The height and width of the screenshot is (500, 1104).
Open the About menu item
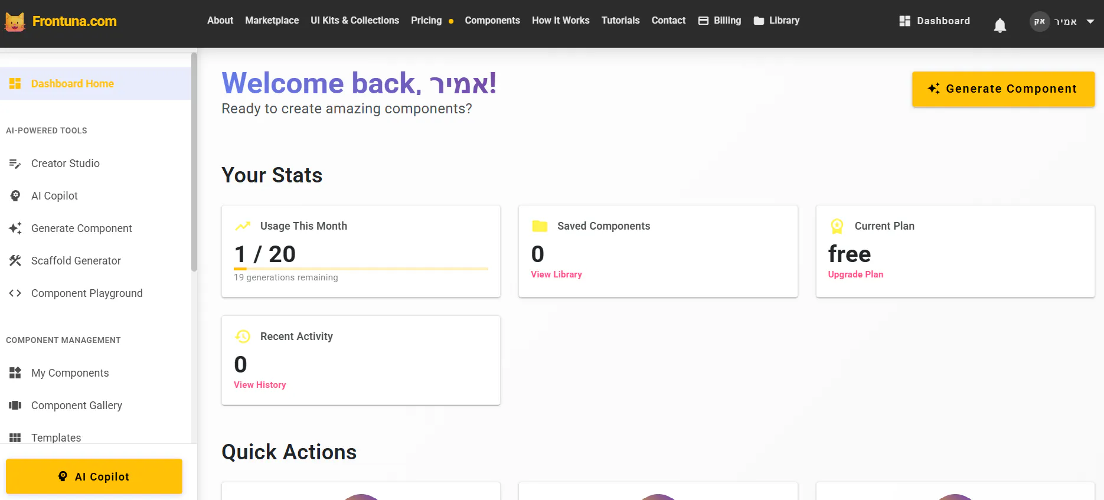pyautogui.click(x=220, y=21)
